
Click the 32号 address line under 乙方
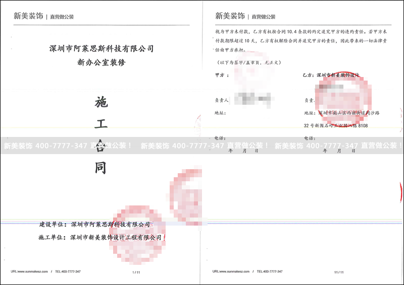(x=336, y=124)
